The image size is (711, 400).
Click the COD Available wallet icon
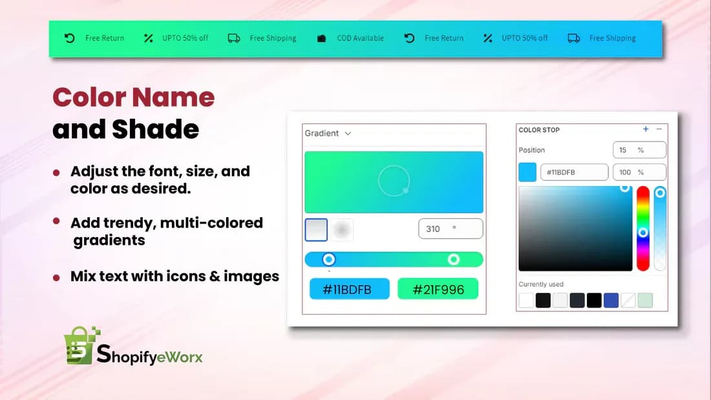(x=321, y=38)
